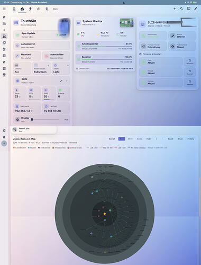
Task: Click the Arbeitsspeicher usage bar
Action: (x=106, y=47)
